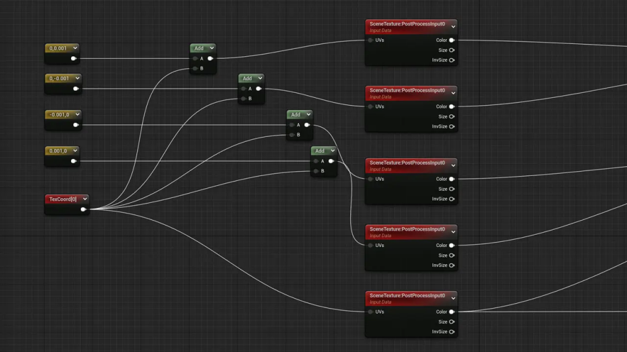This screenshot has height=352, width=627.
Task: Select the second Add node from top by its title
Action: 247,78
